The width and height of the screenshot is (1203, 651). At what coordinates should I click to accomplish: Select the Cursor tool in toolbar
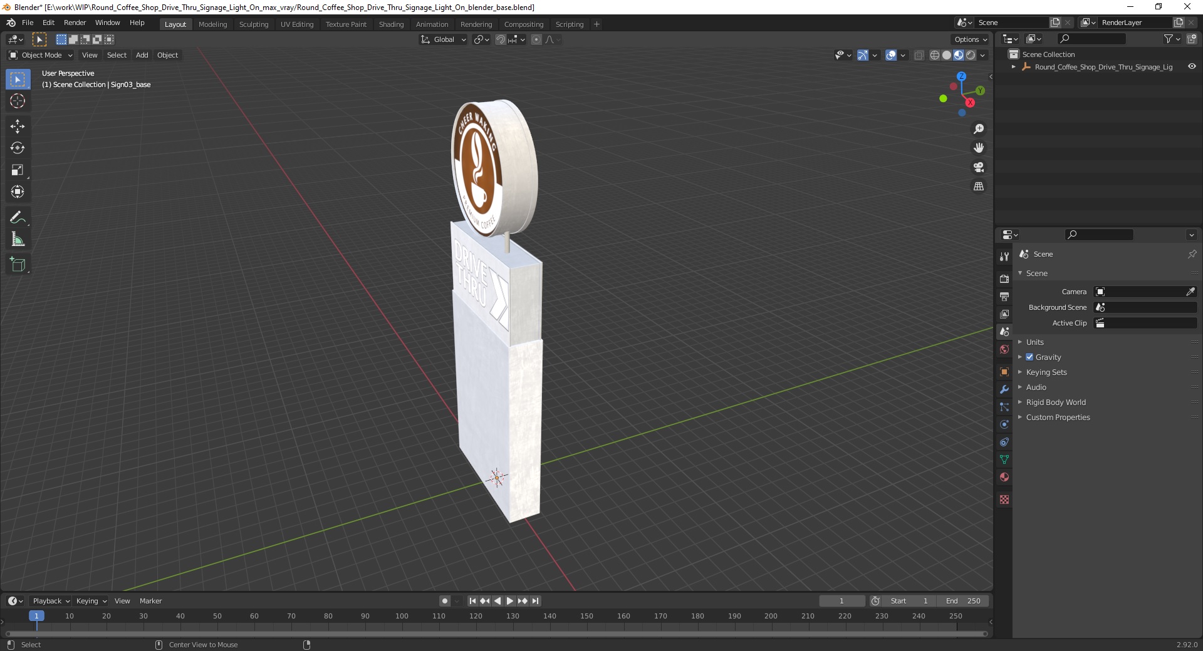click(18, 101)
